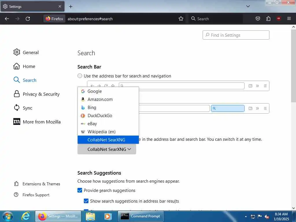
Task: Close the Settings tab
Action: [60, 6]
